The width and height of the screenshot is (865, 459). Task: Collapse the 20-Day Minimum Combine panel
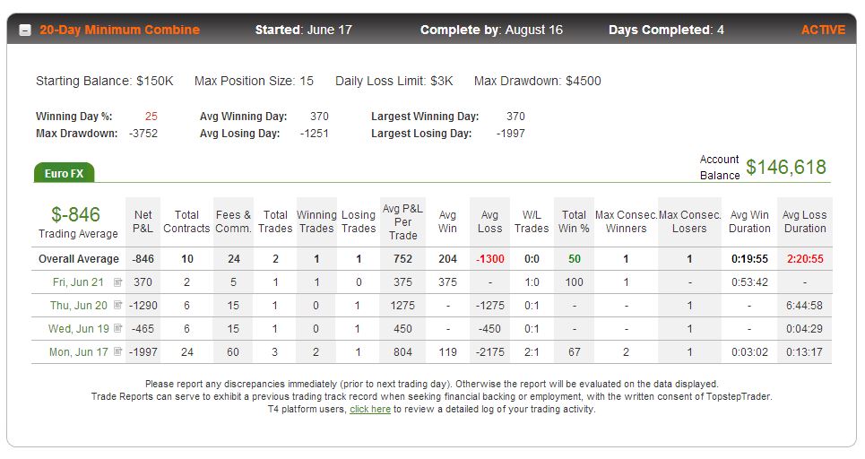(25, 30)
